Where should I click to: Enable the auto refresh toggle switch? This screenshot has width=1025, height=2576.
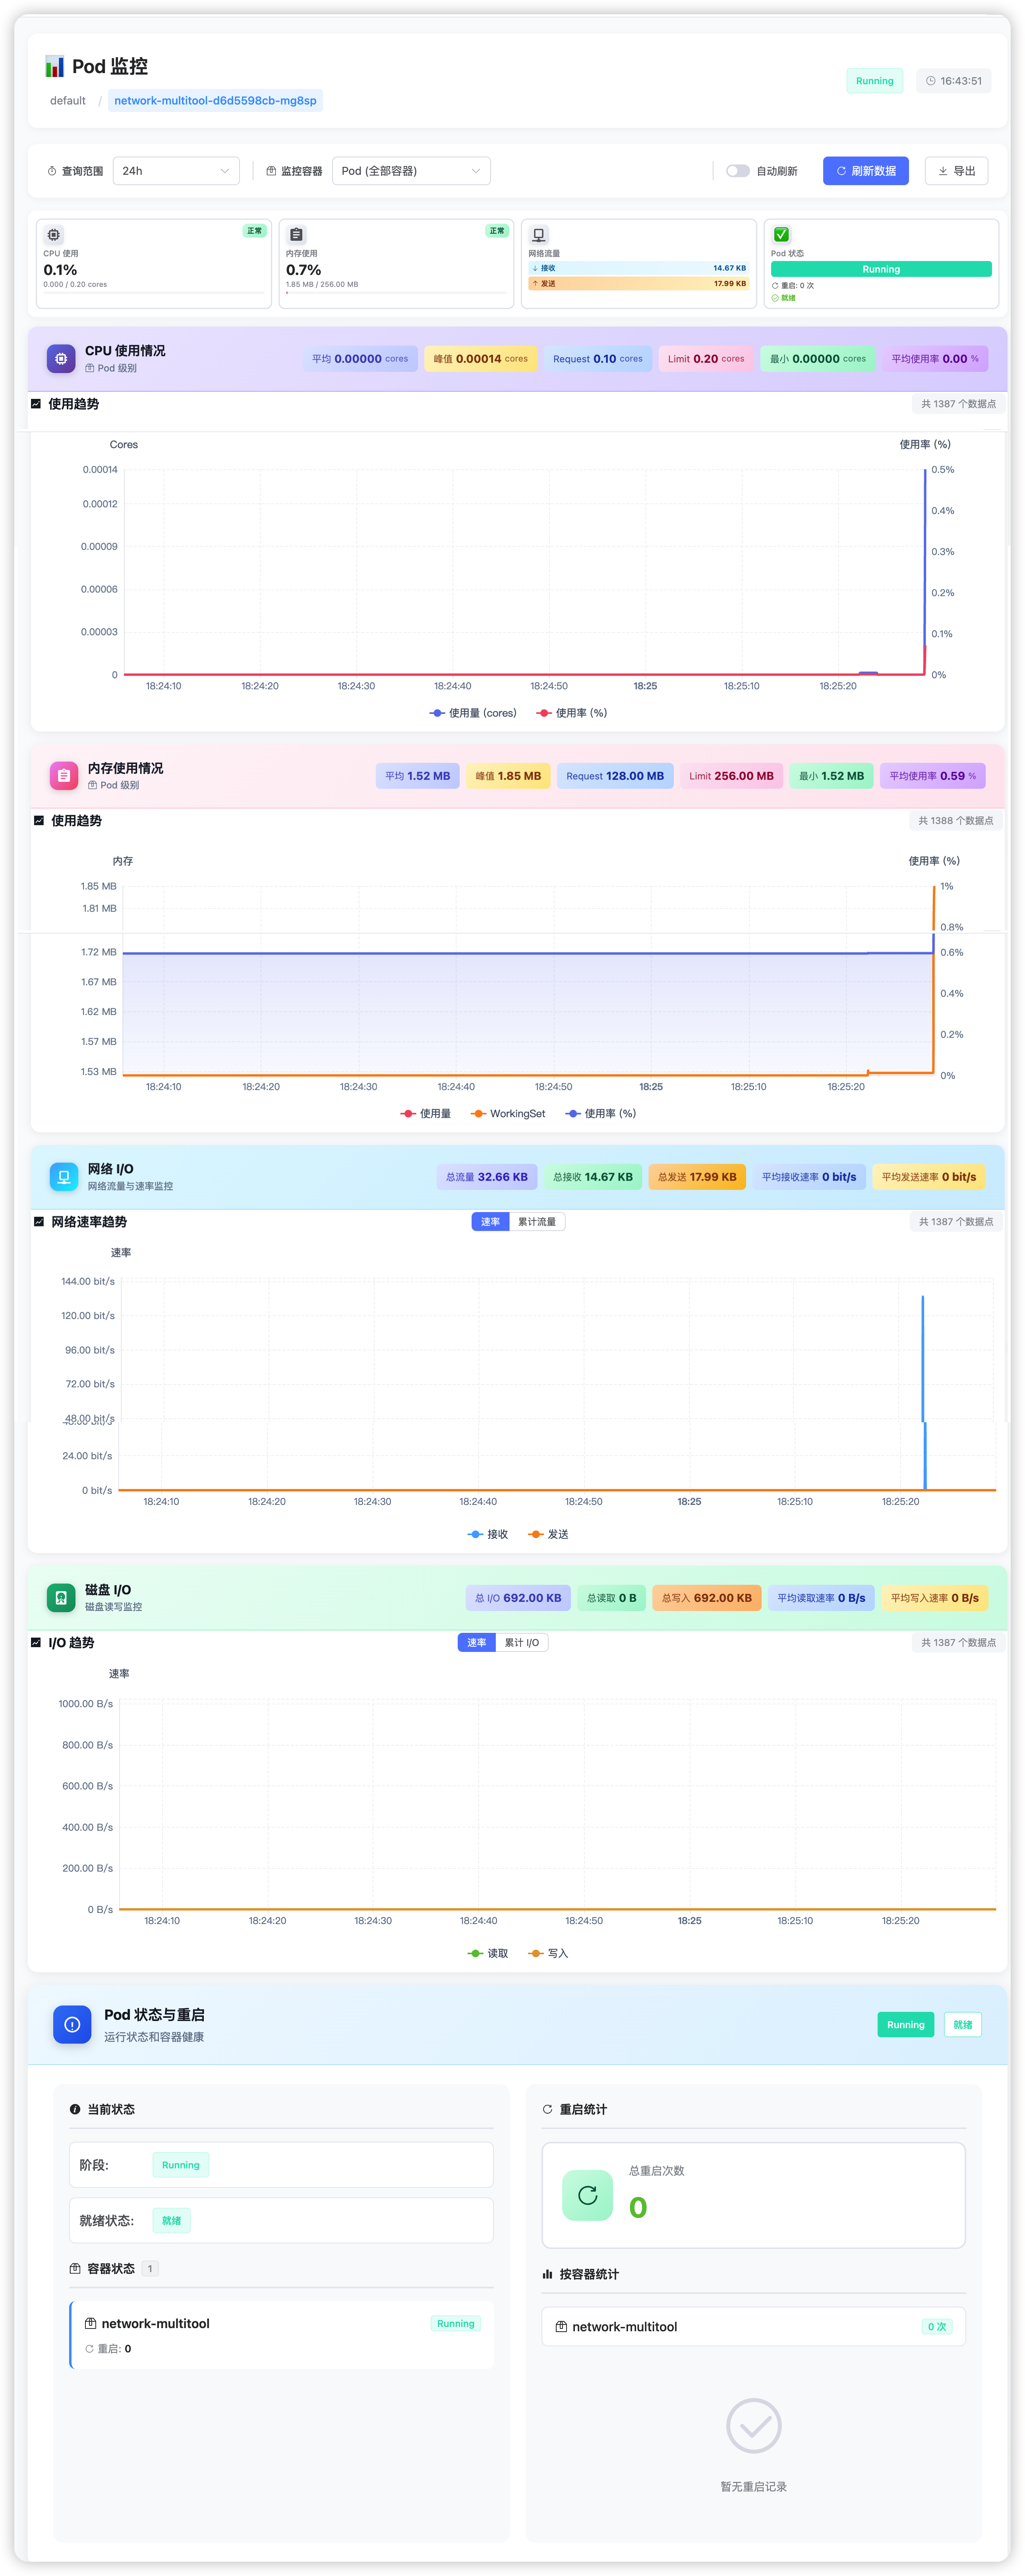738,171
